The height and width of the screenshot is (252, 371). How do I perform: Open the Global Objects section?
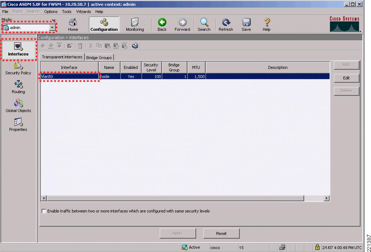(18, 106)
